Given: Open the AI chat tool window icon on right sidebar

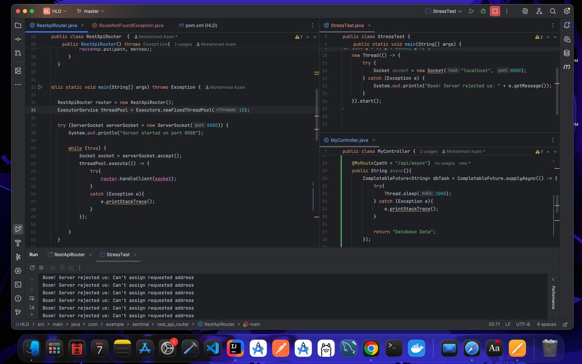Looking at the screenshot, I should [x=566, y=39].
